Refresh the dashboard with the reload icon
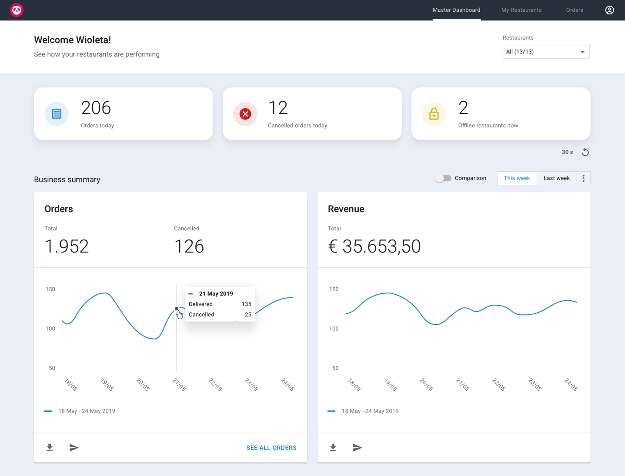This screenshot has width=625, height=476. coord(585,152)
